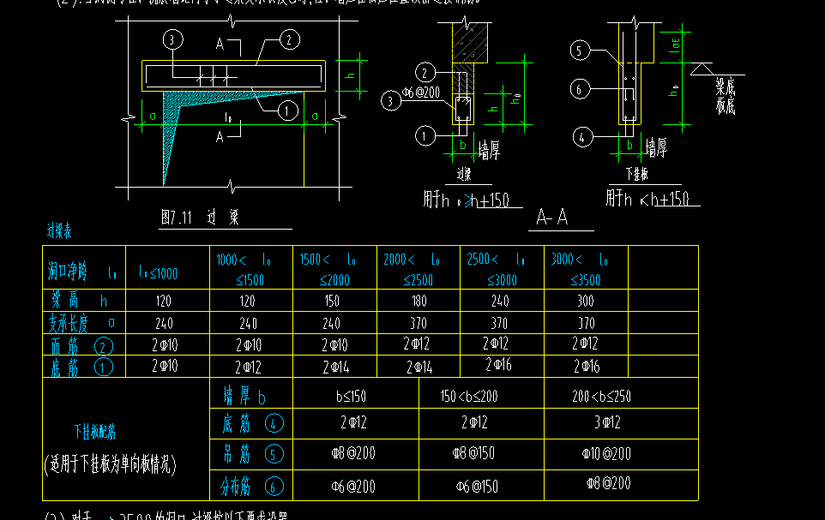
Task: Click Φ6@200 annotation in lintel section
Action: pyautogui.click(x=421, y=93)
